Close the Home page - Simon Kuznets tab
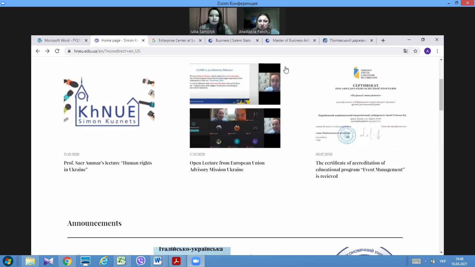Image resolution: width=475 pixels, height=267 pixels. coord(143,40)
